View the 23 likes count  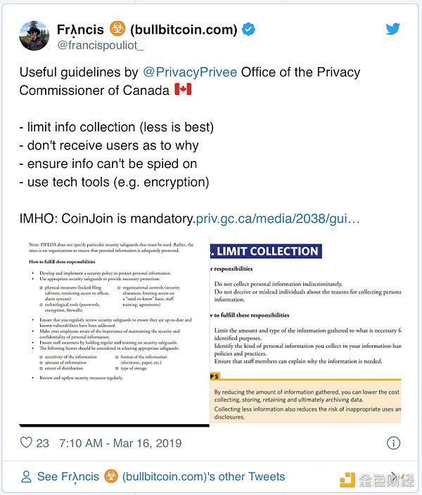(43, 443)
